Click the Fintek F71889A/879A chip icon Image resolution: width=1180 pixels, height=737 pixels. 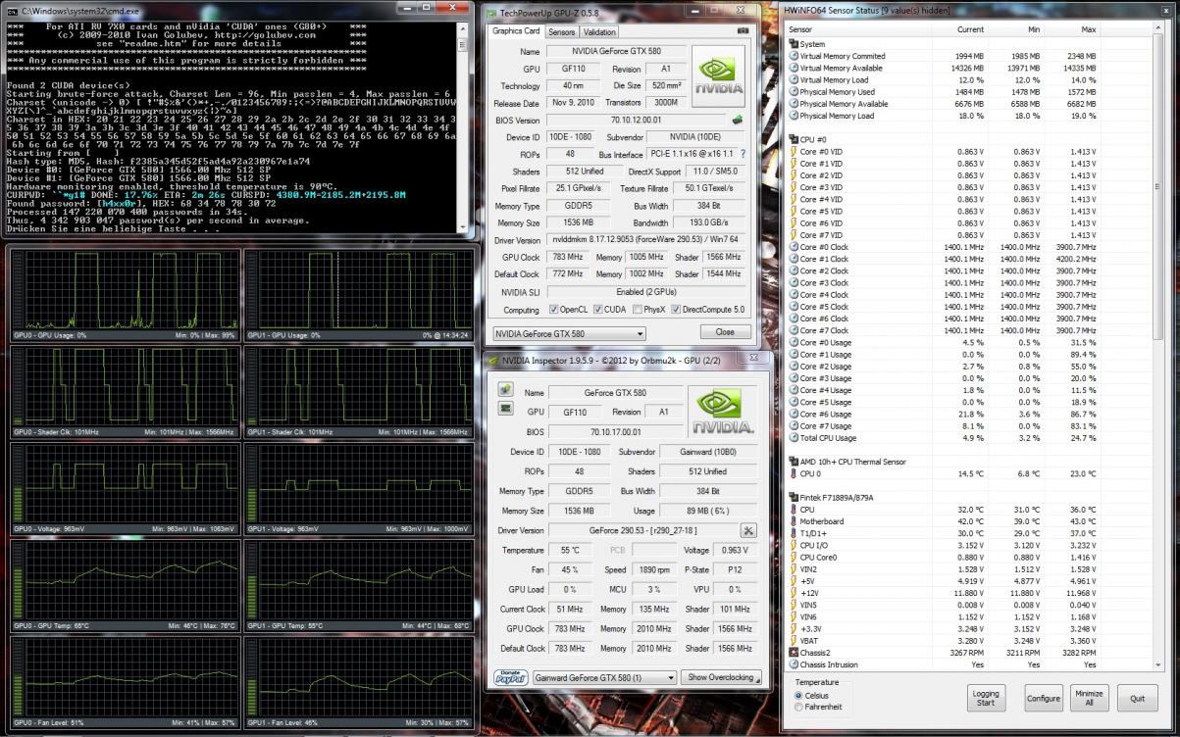pos(794,497)
